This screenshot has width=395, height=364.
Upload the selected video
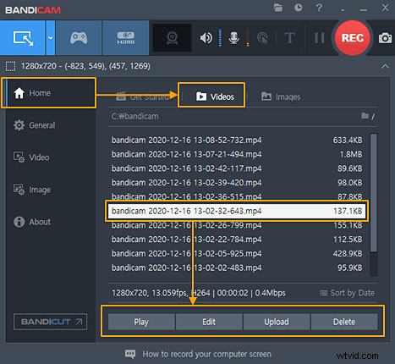tap(277, 322)
